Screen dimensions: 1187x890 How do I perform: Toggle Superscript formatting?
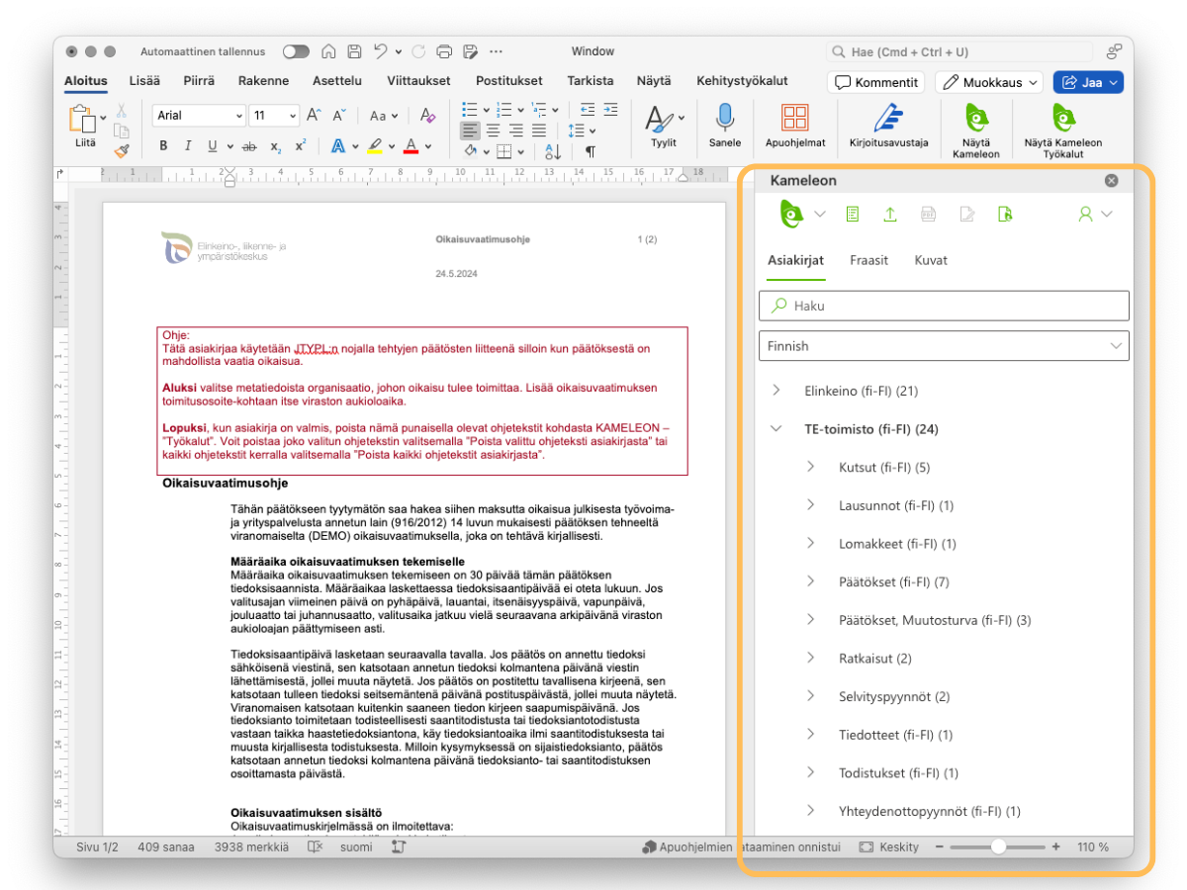pos(301,146)
